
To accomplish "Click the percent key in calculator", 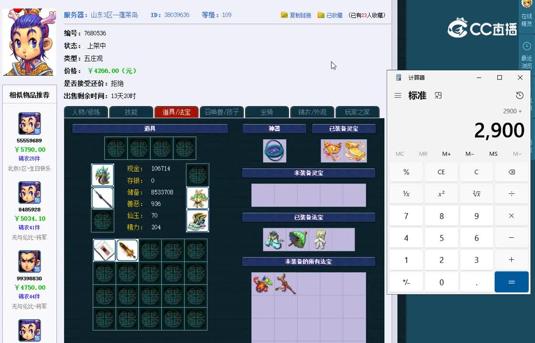I will [x=406, y=172].
